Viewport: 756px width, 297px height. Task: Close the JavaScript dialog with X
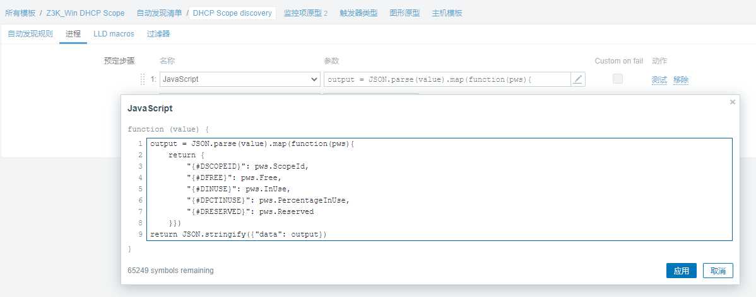coord(733,102)
